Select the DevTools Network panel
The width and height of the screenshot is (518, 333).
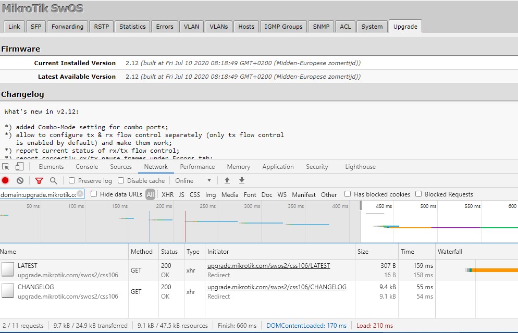(x=156, y=167)
